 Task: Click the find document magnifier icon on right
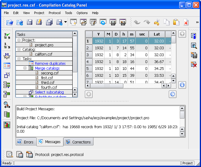coord(194,45)
